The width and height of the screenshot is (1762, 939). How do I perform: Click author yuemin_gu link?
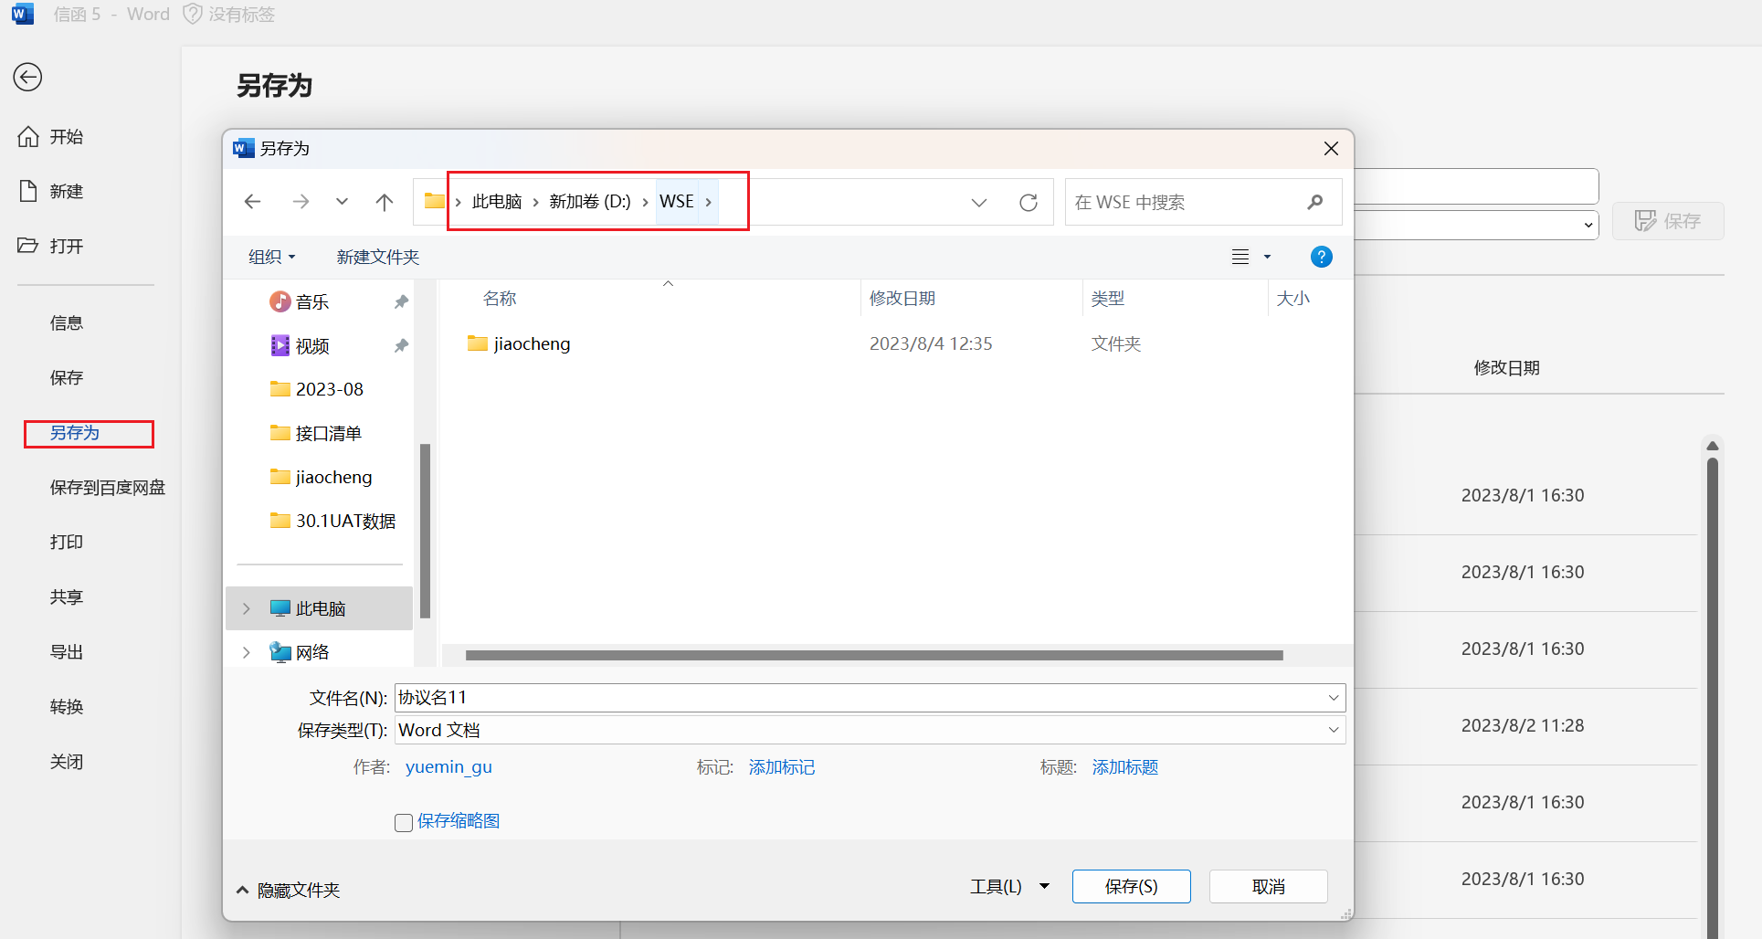(x=448, y=767)
